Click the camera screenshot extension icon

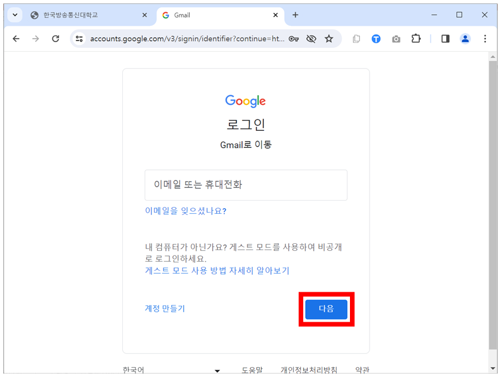[x=396, y=39]
